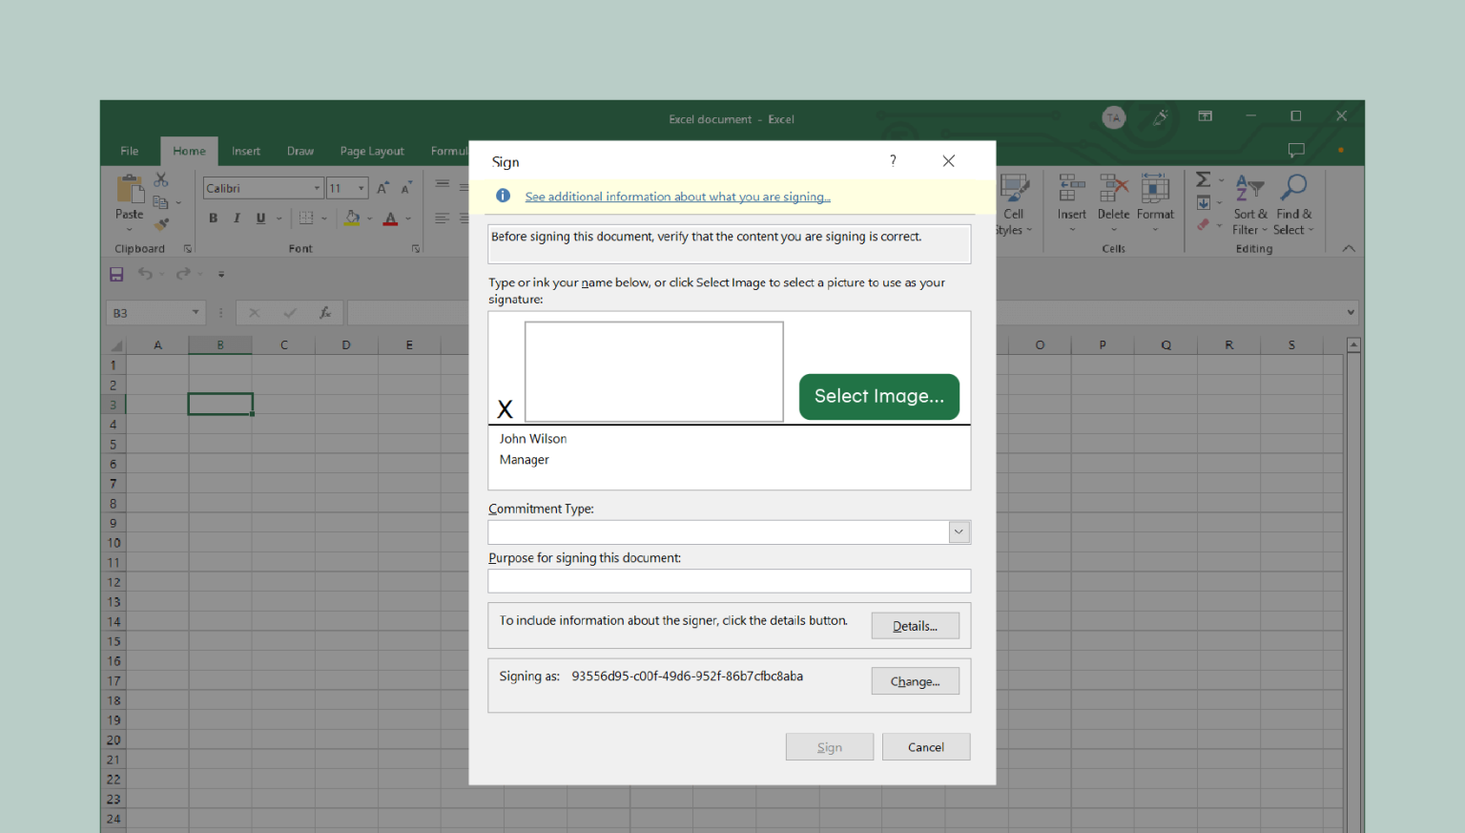Open the font name dropdown
The image size is (1465, 833).
click(317, 187)
